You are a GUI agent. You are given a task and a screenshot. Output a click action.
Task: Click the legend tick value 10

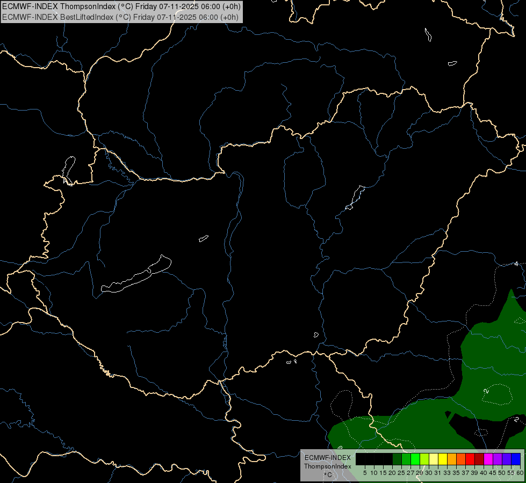pos(374,473)
